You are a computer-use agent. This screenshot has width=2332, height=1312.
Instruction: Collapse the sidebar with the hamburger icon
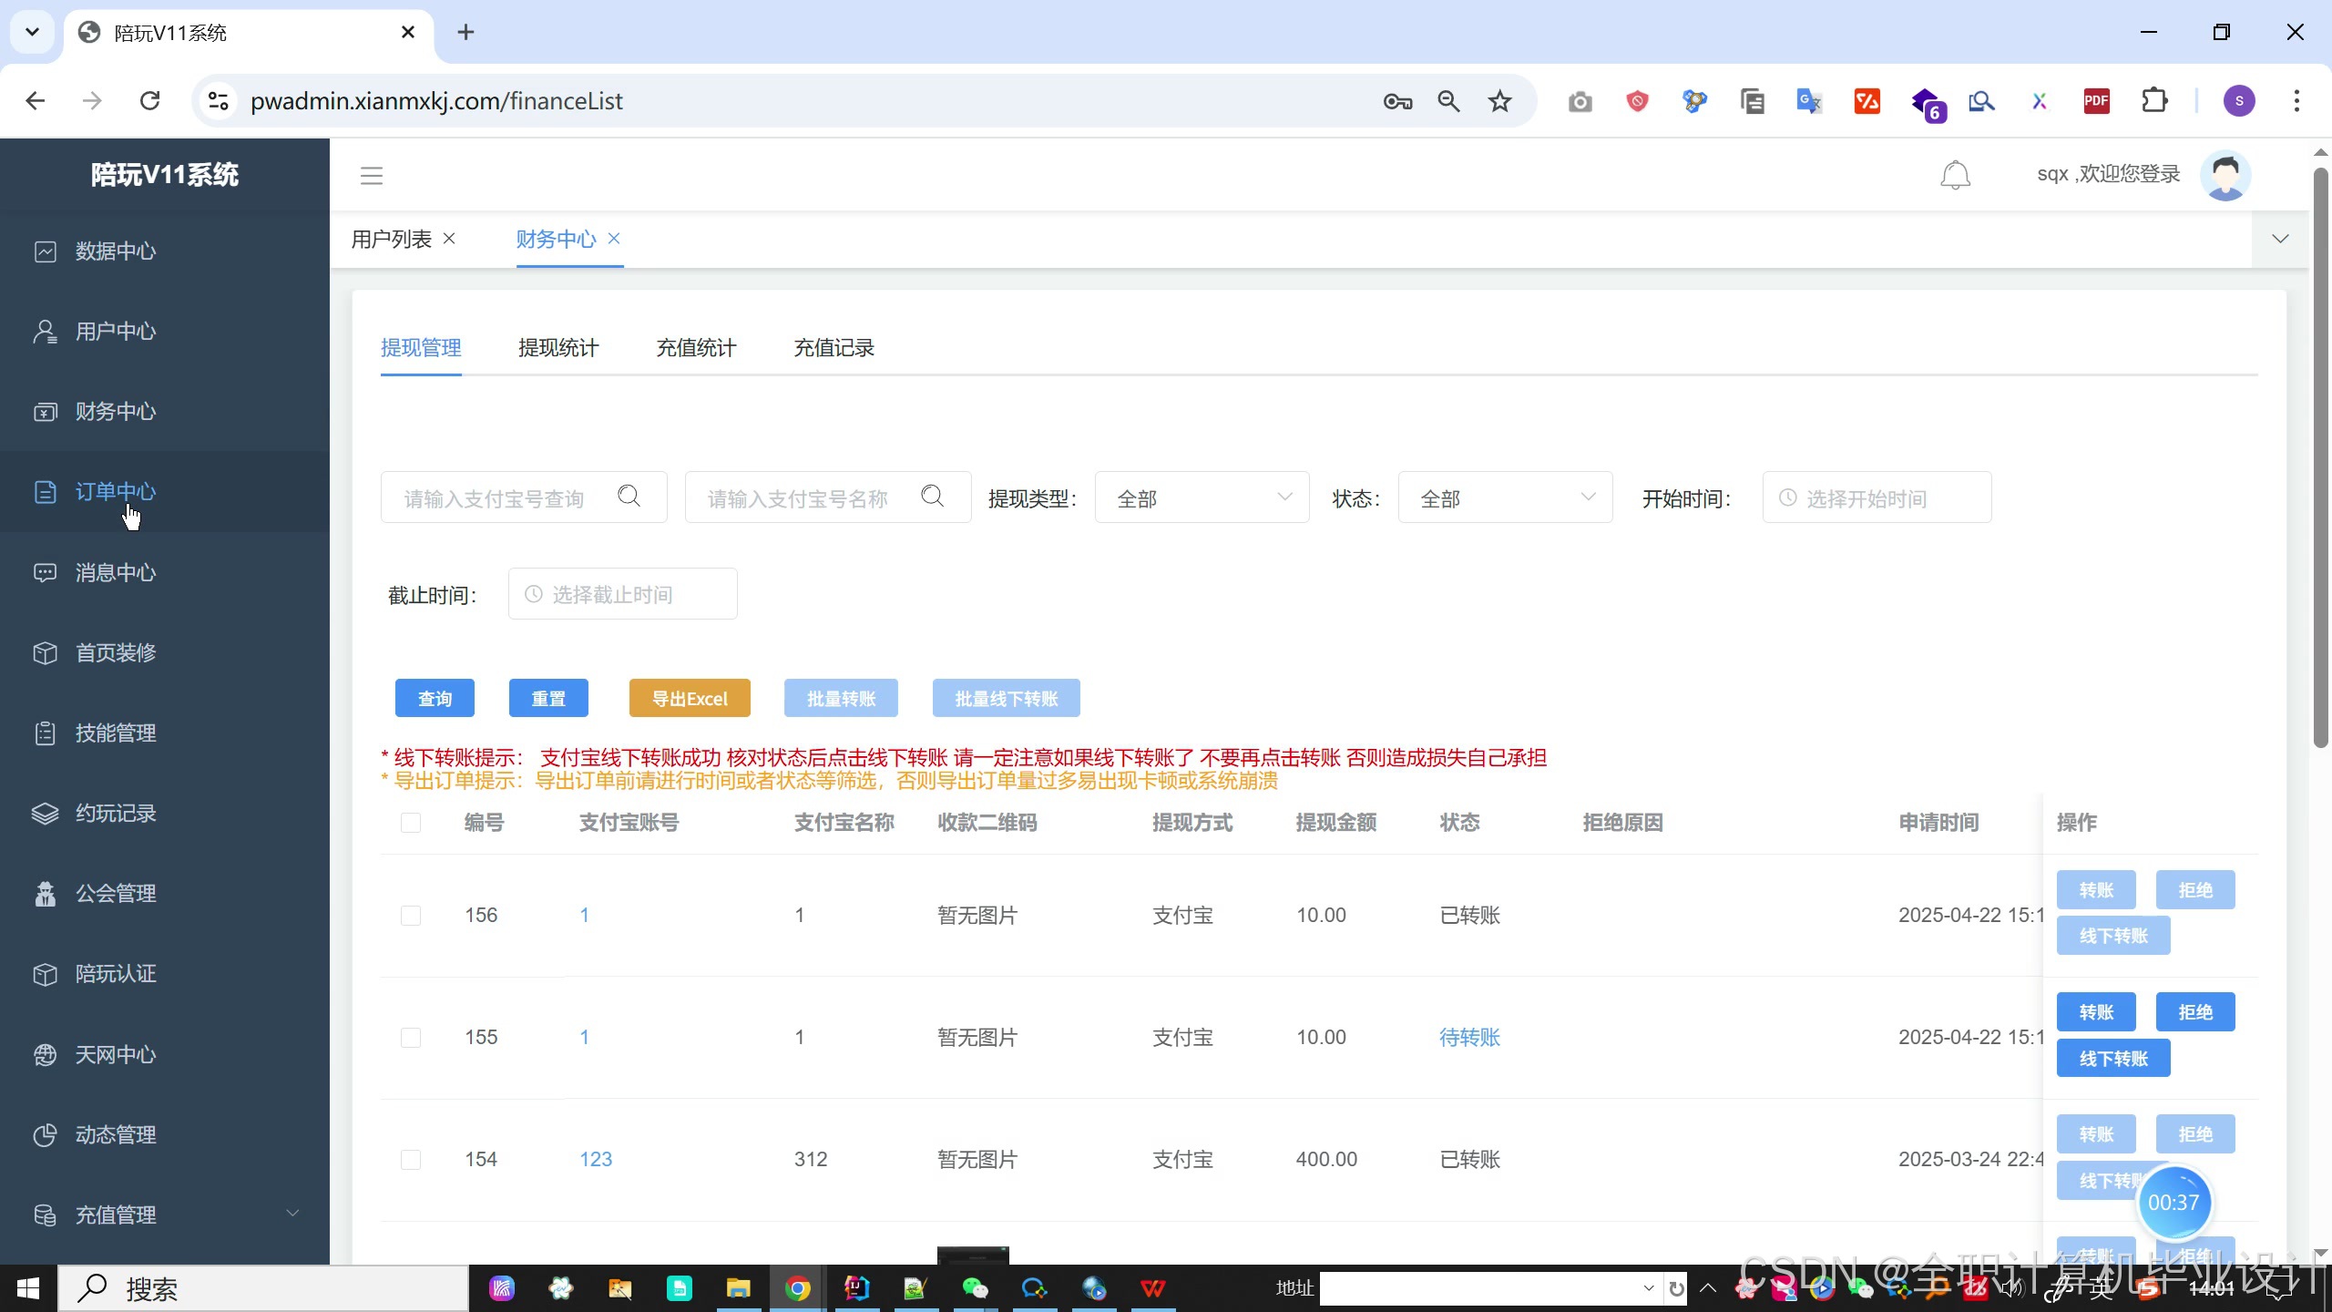(x=372, y=176)
